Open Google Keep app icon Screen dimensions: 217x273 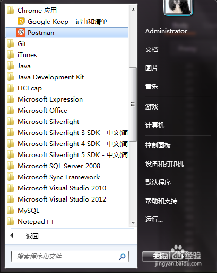[x=21, y=22]
